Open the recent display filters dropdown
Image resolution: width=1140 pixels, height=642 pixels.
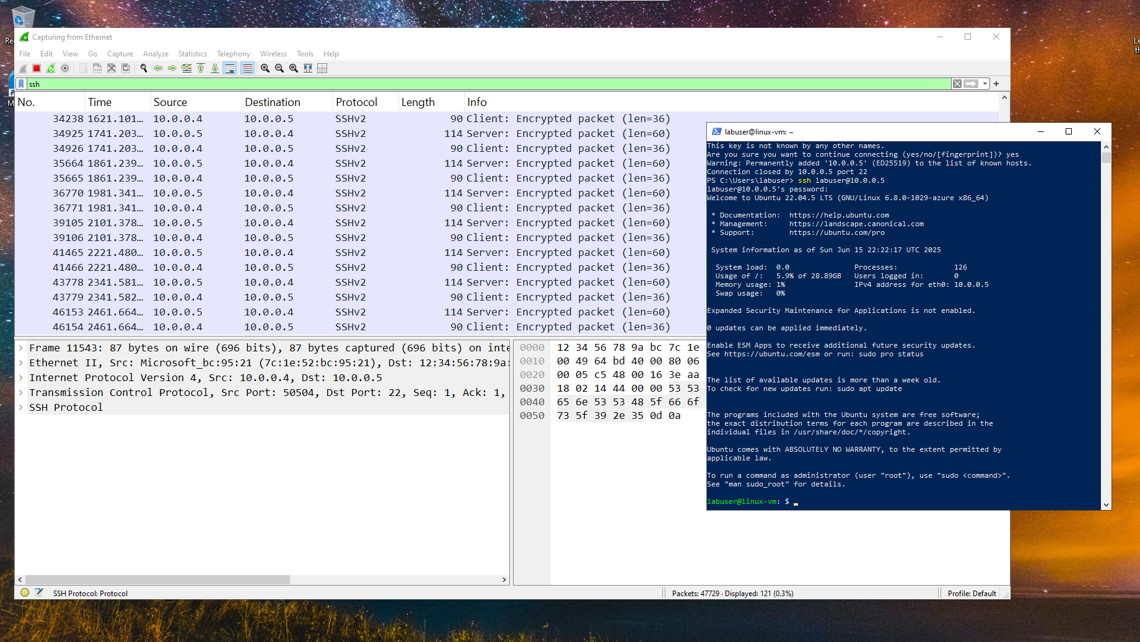(x=985, y=84)
